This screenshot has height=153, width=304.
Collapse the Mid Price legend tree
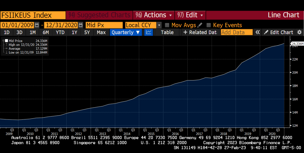click(x=3, y=41)
